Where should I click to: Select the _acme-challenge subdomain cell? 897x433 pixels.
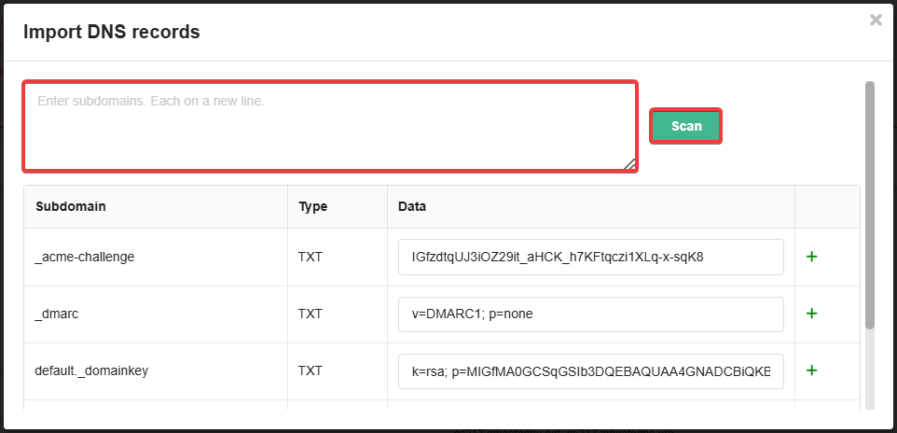pos(85,258)
